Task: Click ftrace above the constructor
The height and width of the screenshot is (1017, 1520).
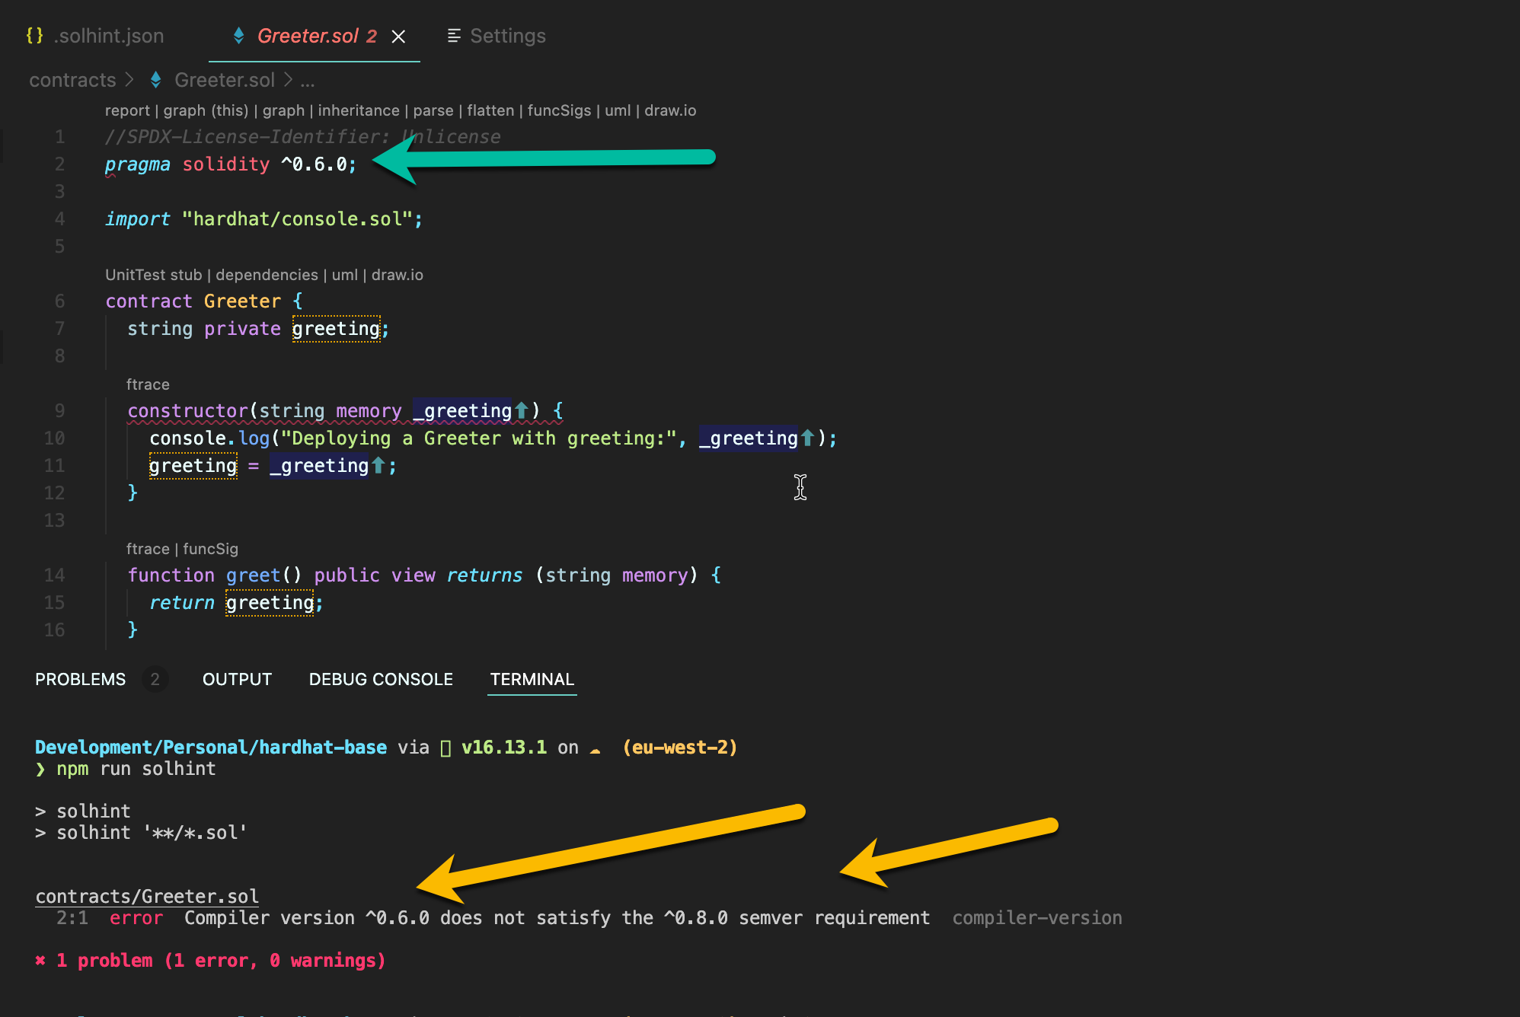Action: (148, 384)
